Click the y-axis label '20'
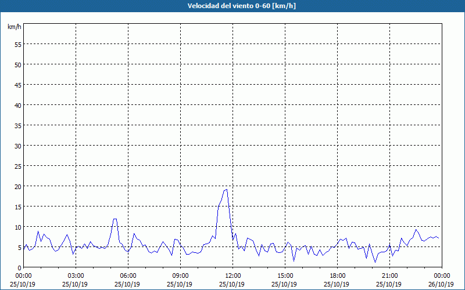 (18, 186)
